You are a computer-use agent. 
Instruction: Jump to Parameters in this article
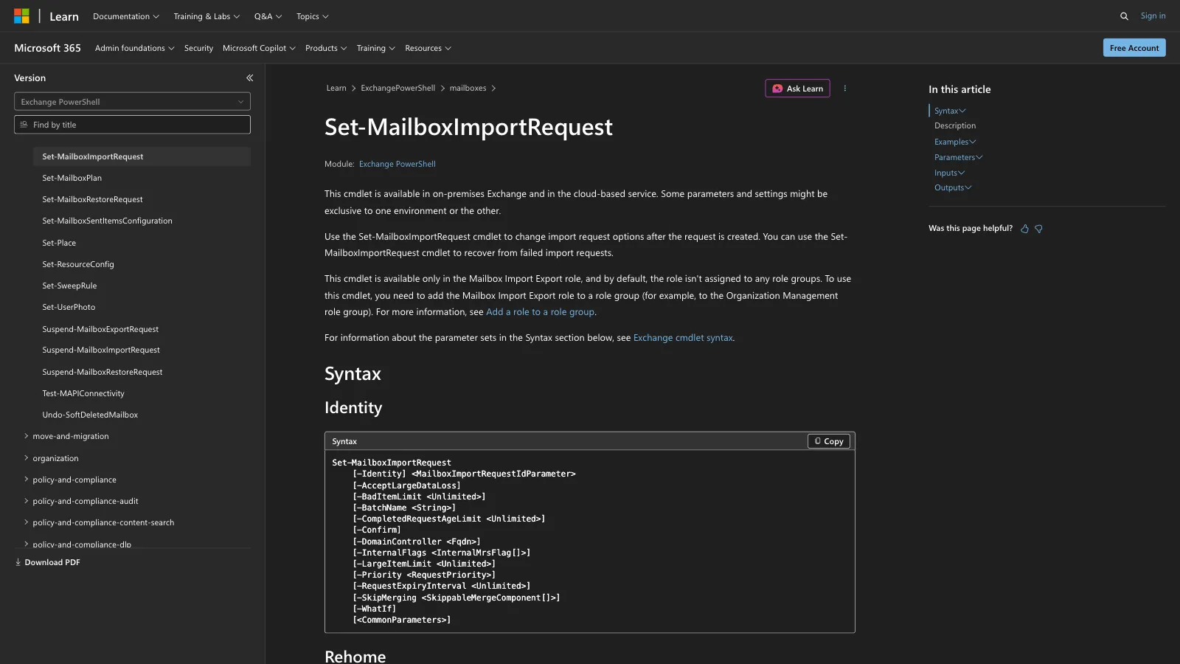click(958, 157)
